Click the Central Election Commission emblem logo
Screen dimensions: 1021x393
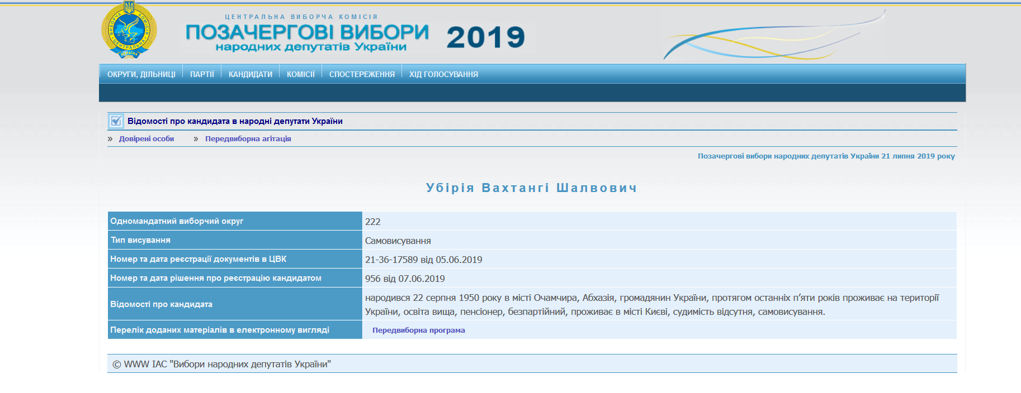(129, 30)
